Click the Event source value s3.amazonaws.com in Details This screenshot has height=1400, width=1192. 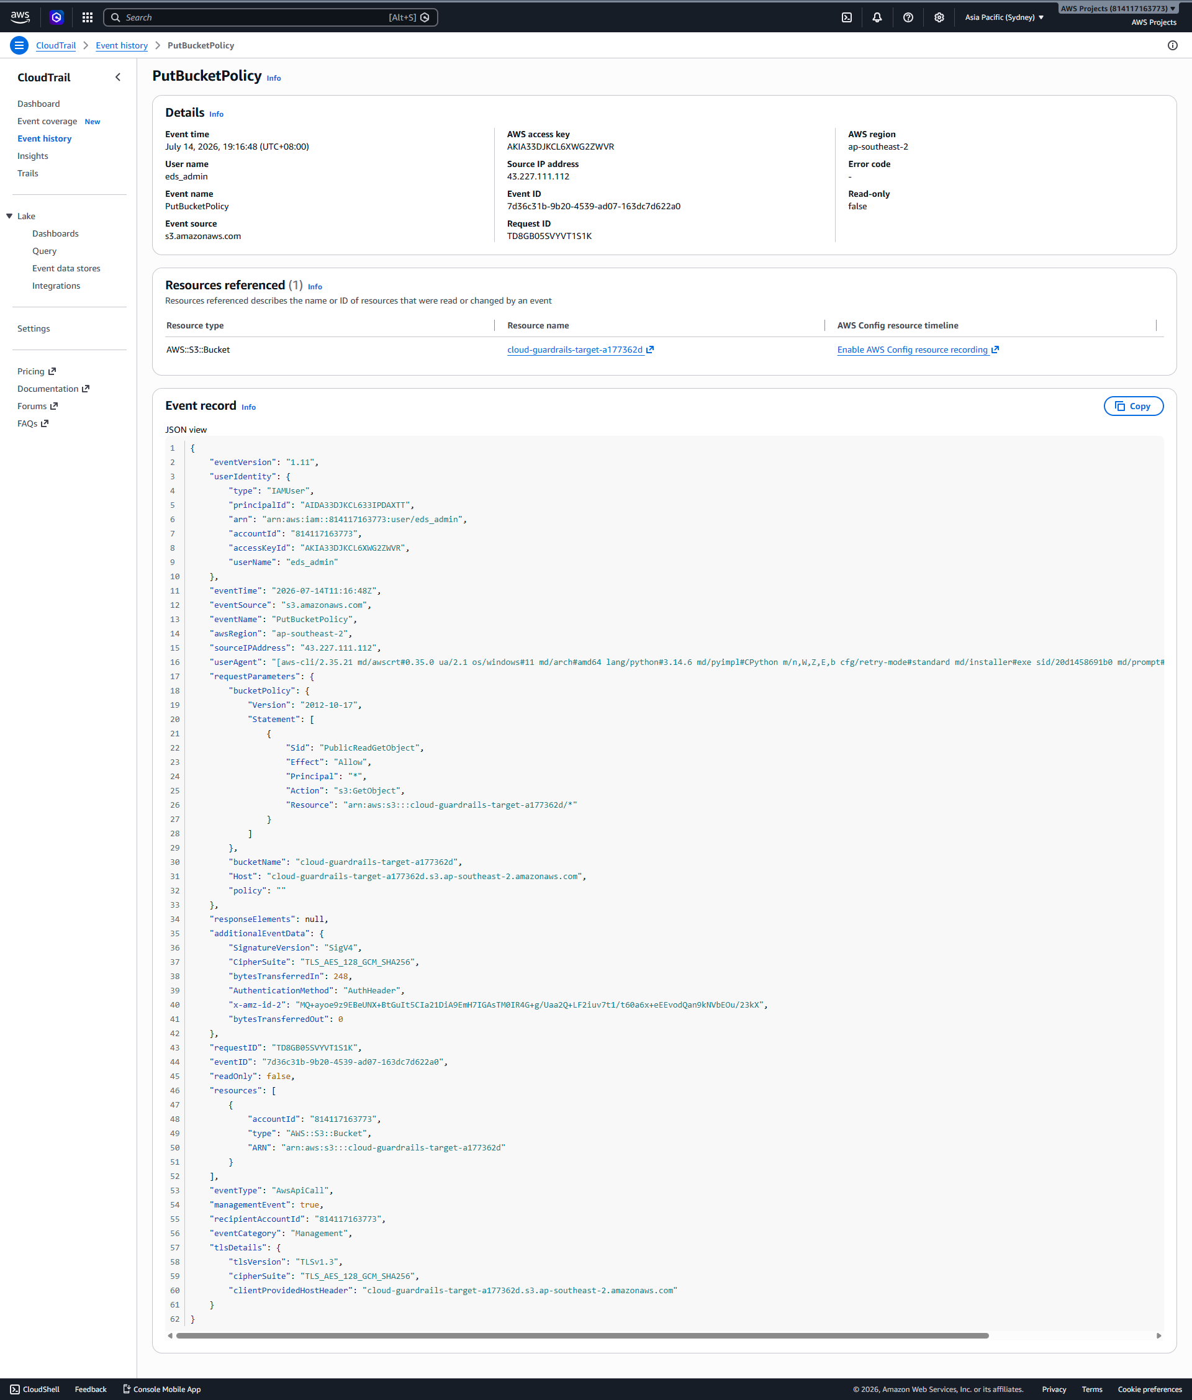point(203,236)
